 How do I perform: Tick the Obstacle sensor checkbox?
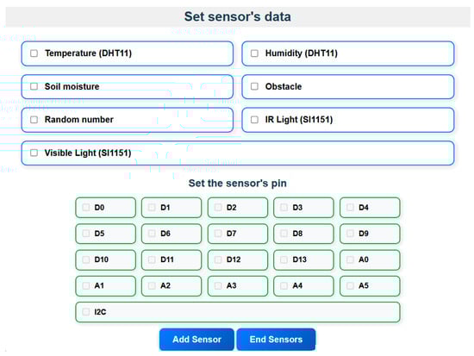(x=254, y=86)
